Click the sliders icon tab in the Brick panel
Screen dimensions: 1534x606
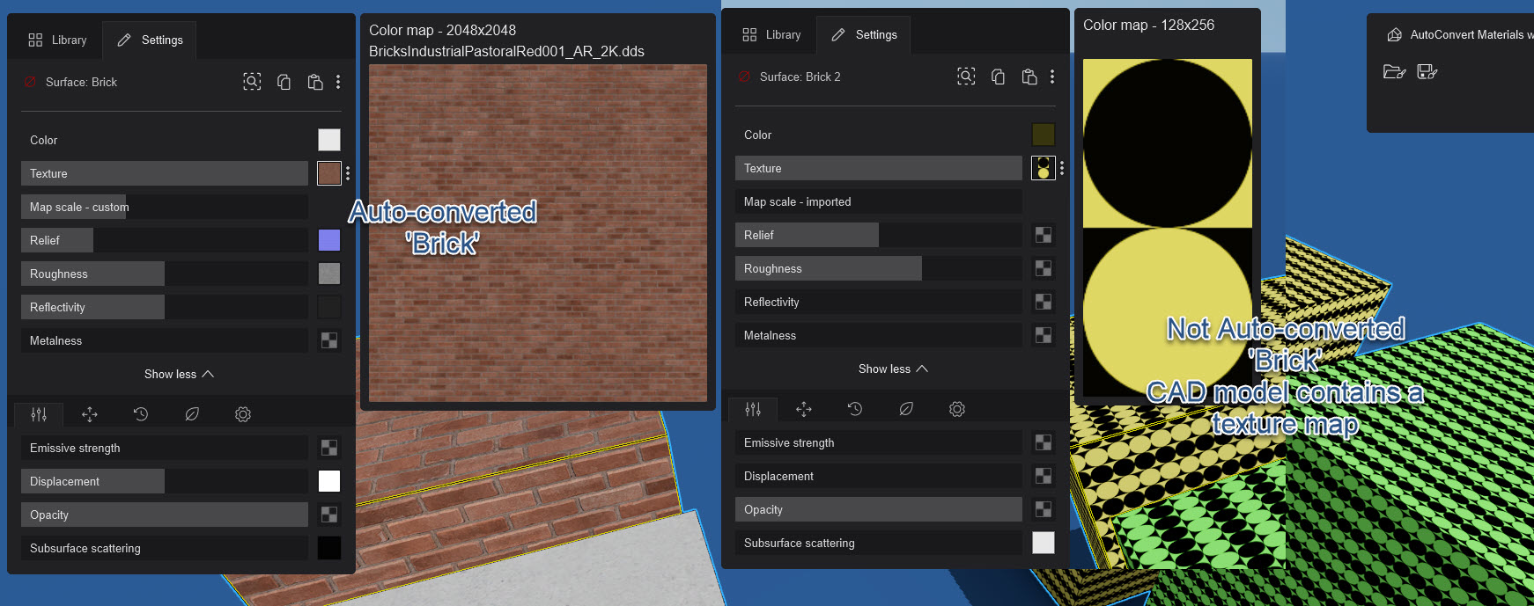coord(39,414)
